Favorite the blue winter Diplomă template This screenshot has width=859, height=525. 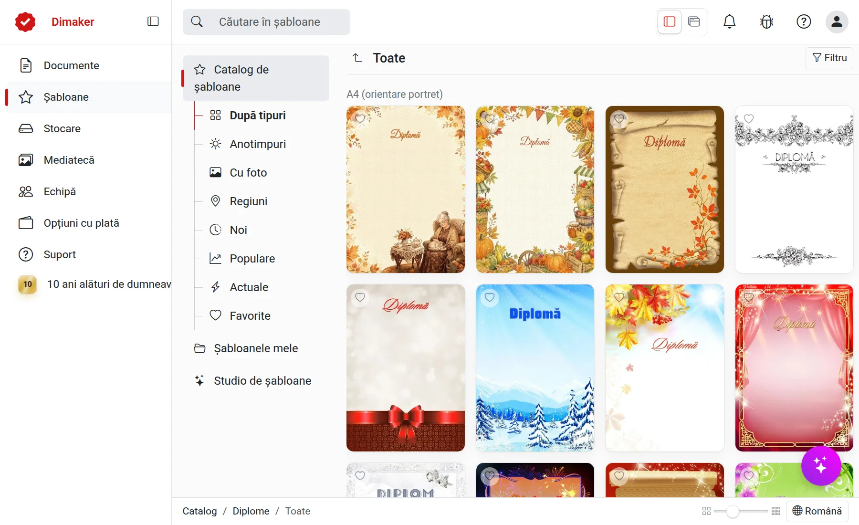(x=490, y=297)
